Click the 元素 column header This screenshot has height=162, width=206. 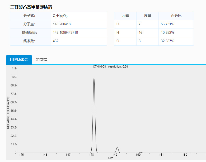(125, 16)
